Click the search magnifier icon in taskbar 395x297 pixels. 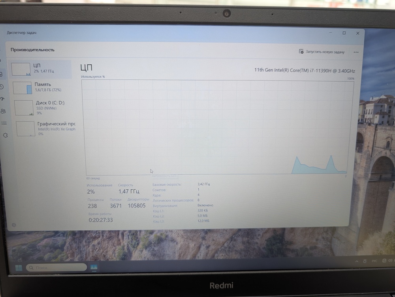[31, 267]
